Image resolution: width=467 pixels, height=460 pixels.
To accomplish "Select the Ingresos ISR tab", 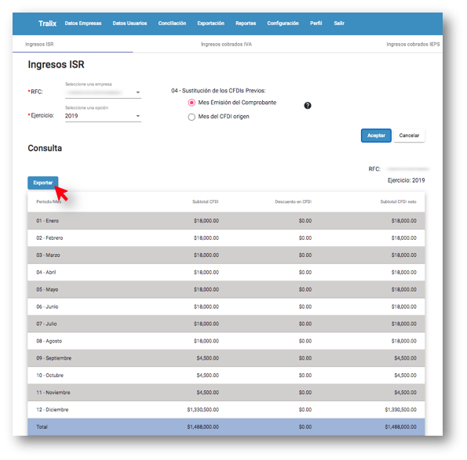I will click(39, 45).
